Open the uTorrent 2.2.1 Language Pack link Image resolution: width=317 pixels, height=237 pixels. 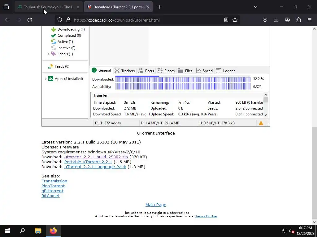click(x=95, y=167)
